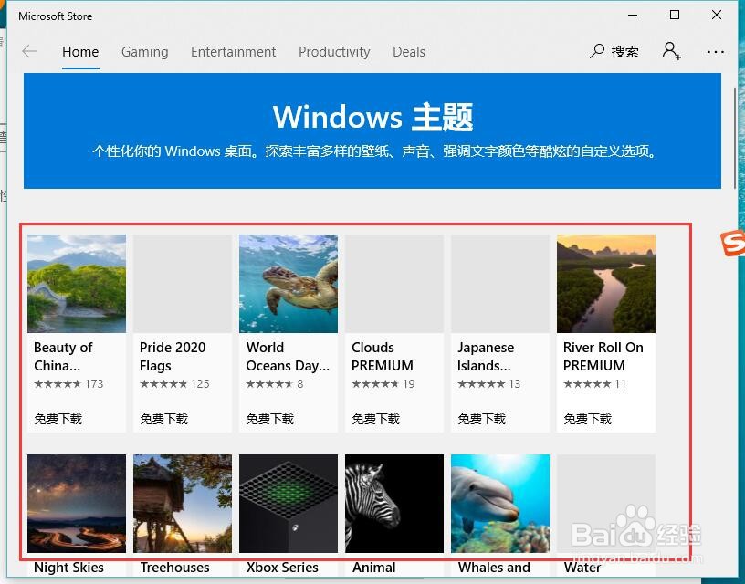Open World Oceans Day turtle thumbnail
Viewport: 745px width, 584px height.
(289, 284)
